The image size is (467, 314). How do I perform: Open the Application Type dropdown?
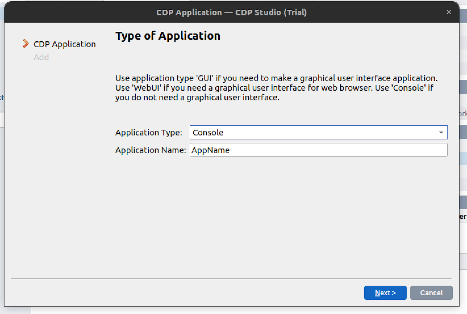click(x=318, y=133)
